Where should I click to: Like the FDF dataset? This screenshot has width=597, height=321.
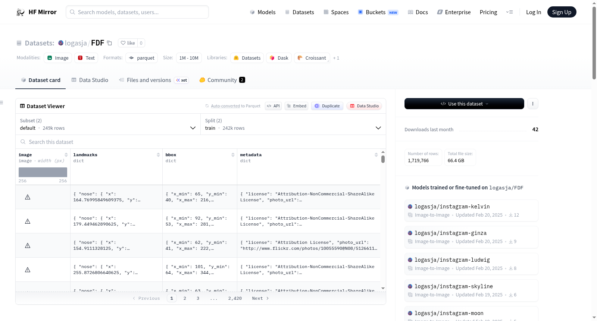tap(128, 43)
